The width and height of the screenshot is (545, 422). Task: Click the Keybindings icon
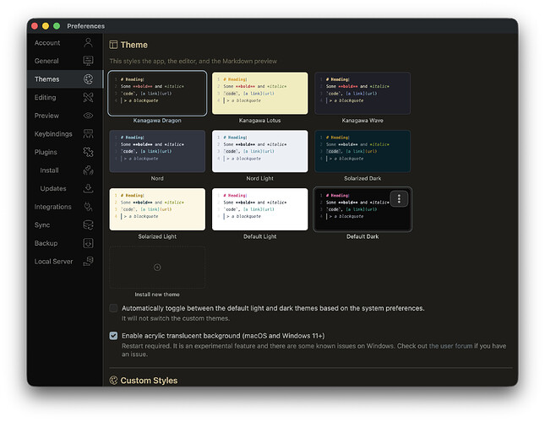(88, 133)
